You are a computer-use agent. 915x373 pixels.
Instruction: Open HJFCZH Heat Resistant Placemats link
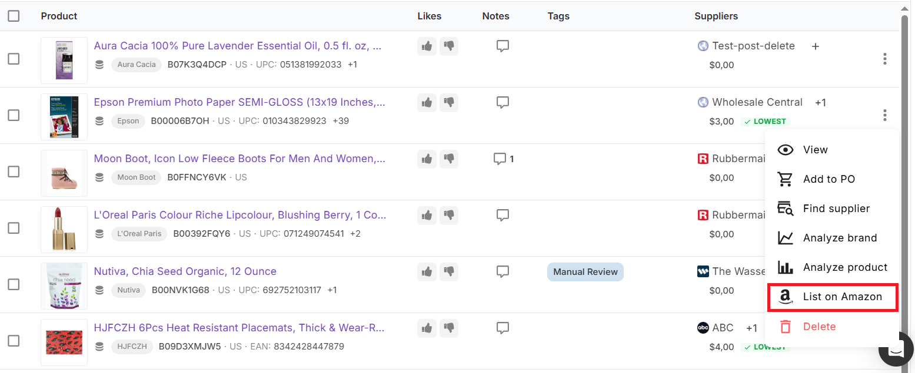[x=239, y=328]
